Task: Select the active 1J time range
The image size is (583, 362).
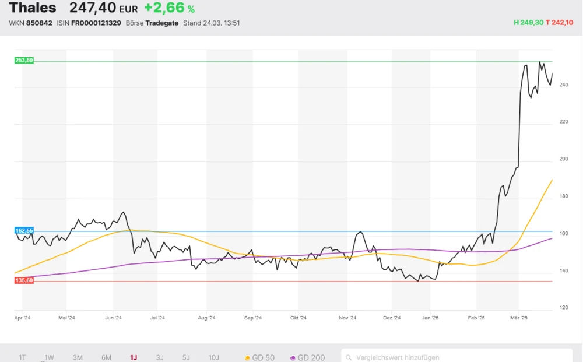Action: [x=134, y=357]
